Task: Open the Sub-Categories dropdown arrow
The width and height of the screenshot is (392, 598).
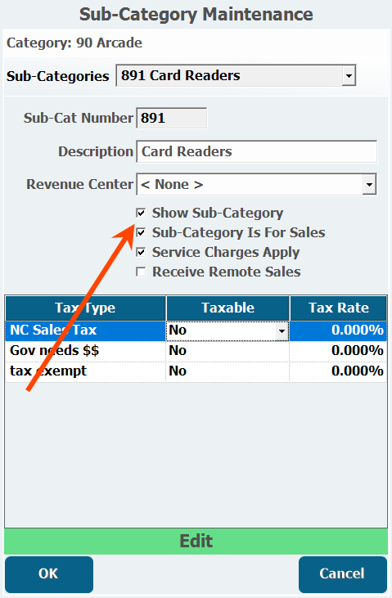Action: (349, 75)
